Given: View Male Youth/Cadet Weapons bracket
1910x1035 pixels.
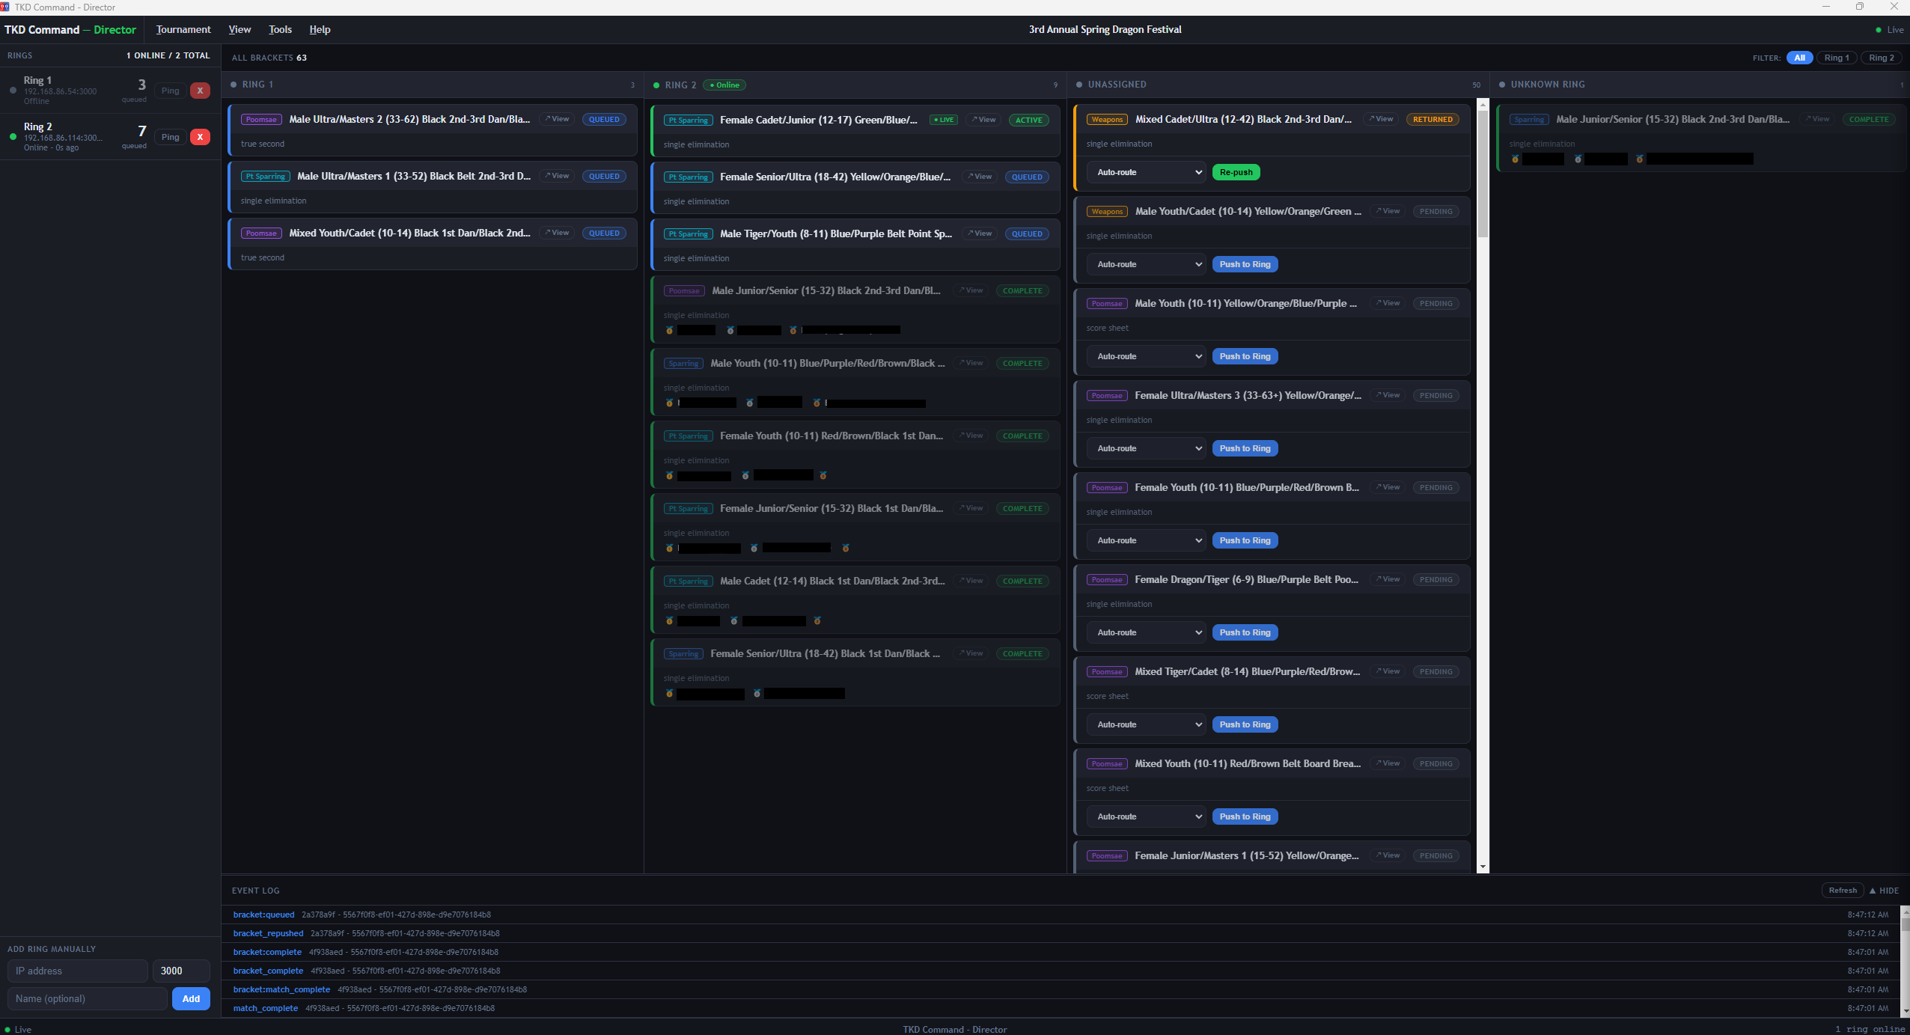Looking at the screenshot, I should 1388,211.
